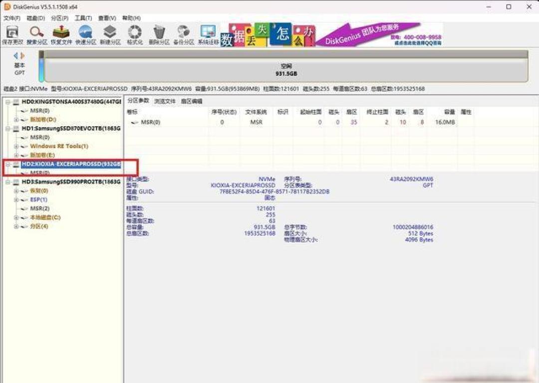Image resolution: width=539 pixels, height=383 pixels.
Task: Select the 格式化 (Format) toolbar icon
Action: tap(135, 35)
